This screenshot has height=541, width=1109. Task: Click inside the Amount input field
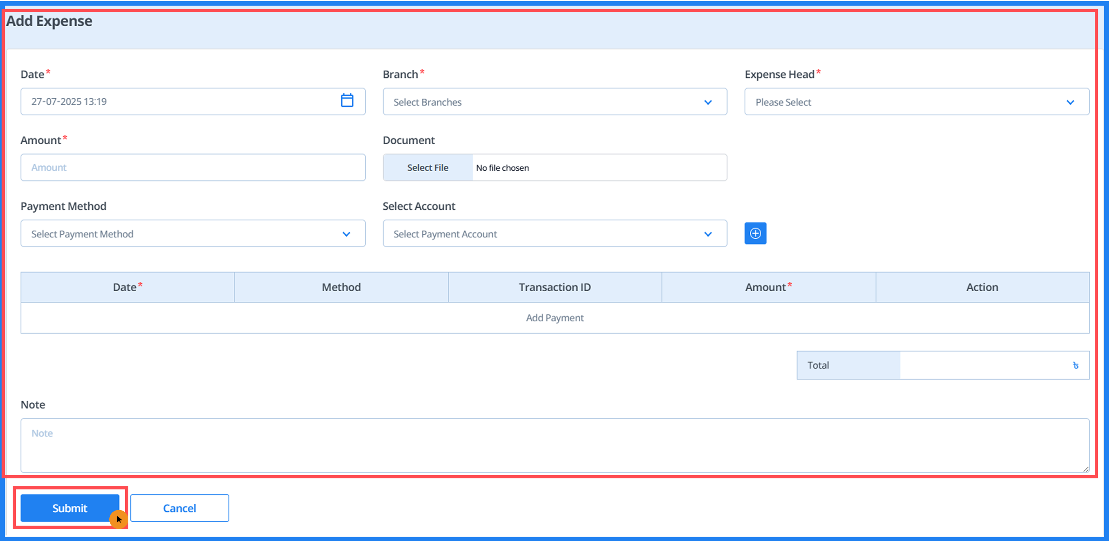coord(192,168)
